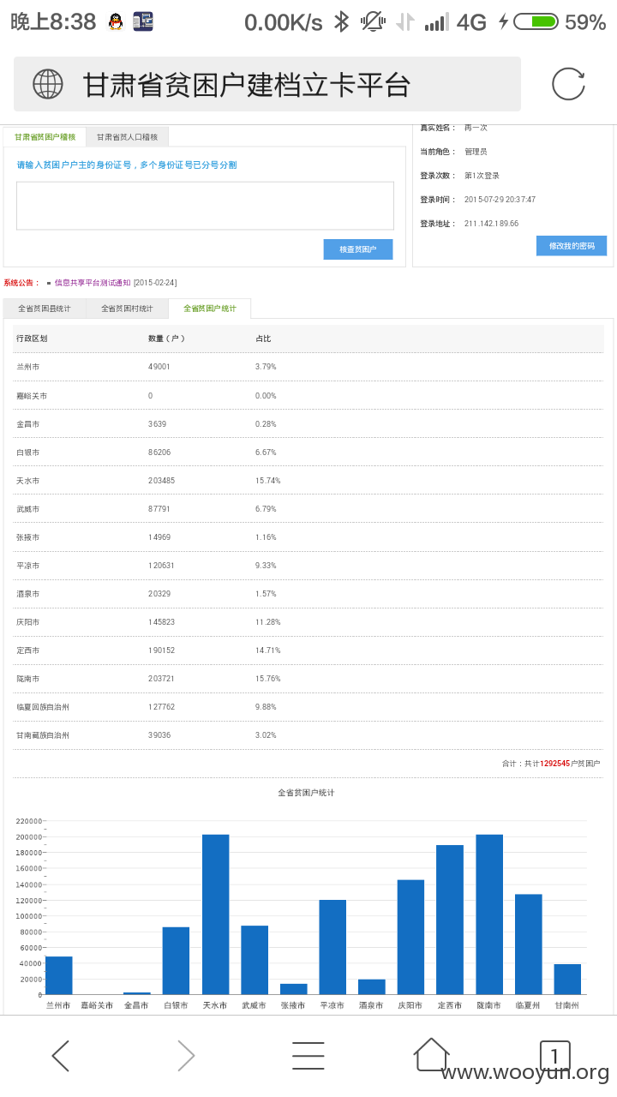Click 天水市 in the table
Image resolution: width=617 pixels, height=1097 pixels.
tap(27, 481)
